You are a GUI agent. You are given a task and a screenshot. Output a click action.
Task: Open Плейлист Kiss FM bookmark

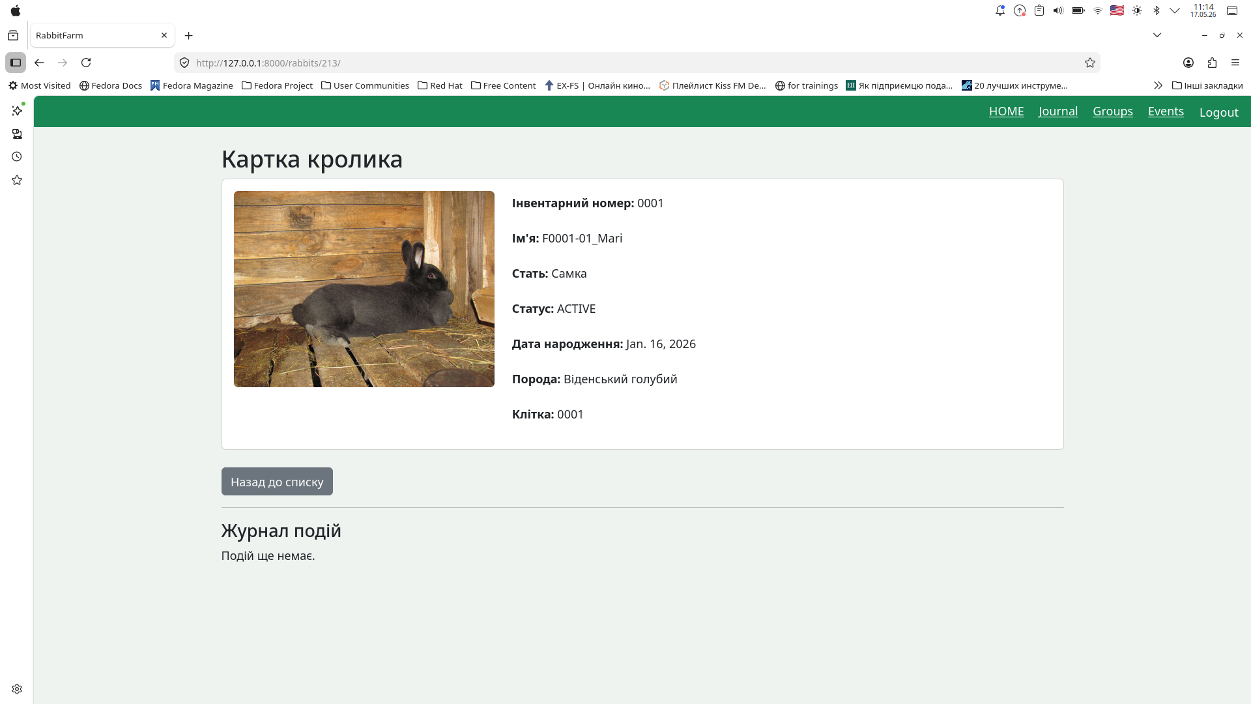click(x=712, y=85)
